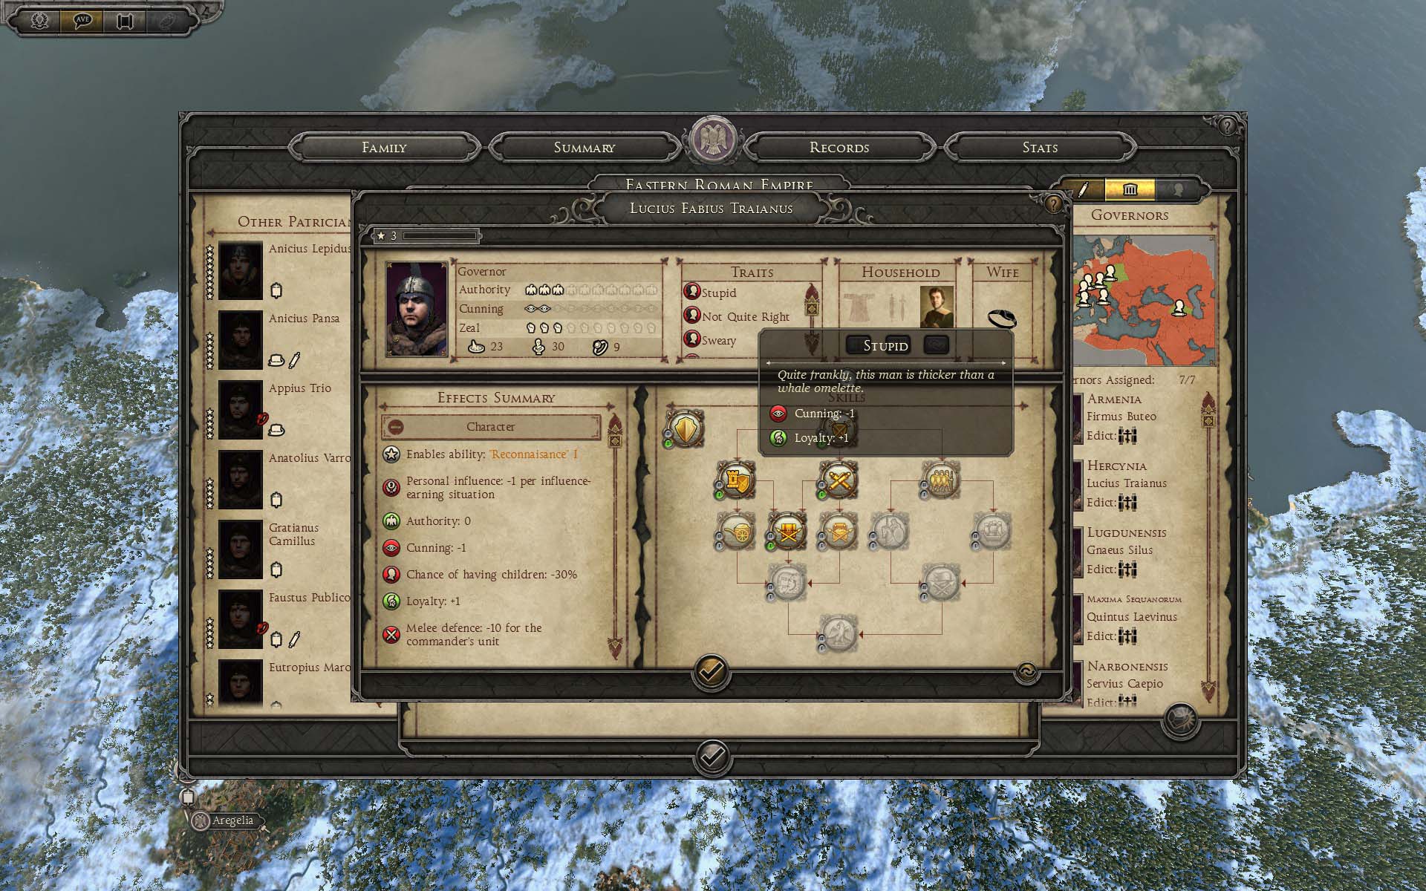
Task: Switch to the governors building tab
Action: tap(1130, 190)
